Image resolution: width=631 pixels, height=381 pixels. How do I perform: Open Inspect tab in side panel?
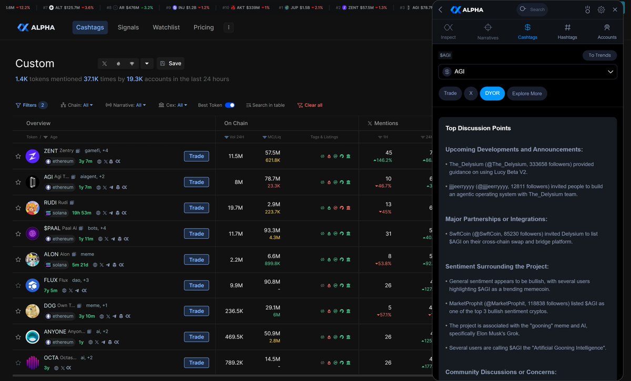coord(448,32)
